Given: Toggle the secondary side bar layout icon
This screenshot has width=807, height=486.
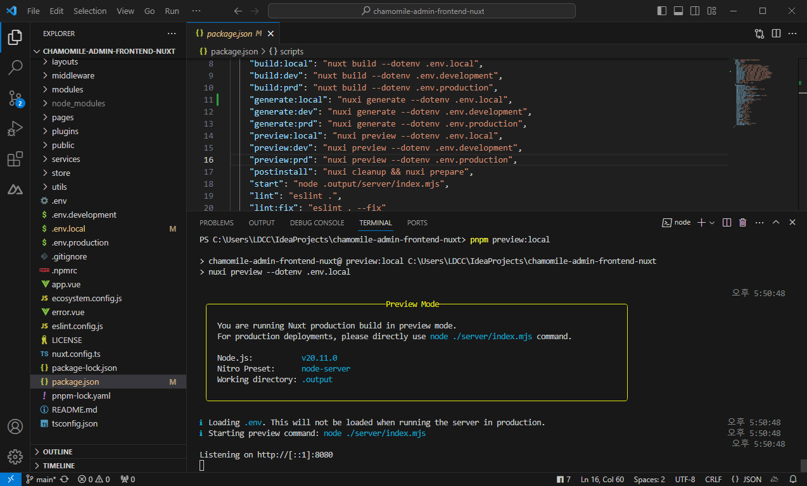Looking at the screenshot, I should (x=695, y=11).
